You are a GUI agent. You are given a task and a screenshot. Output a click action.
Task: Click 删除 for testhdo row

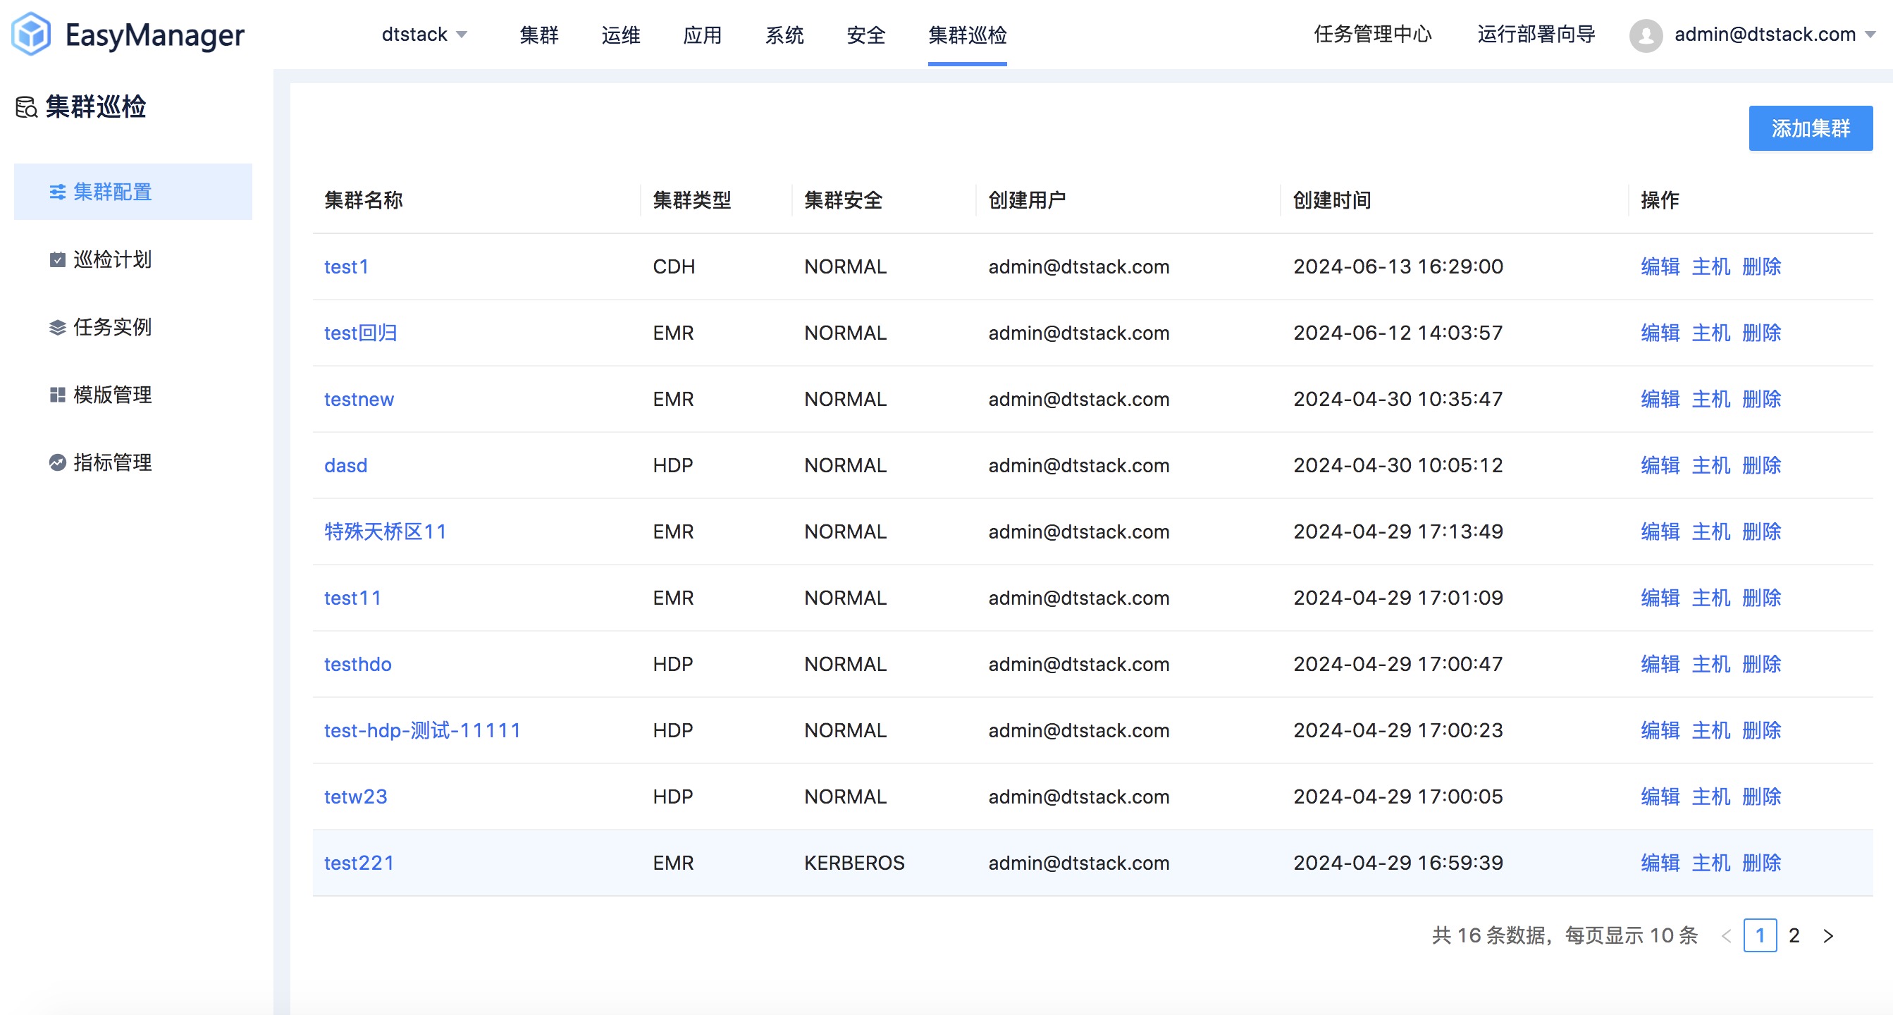1761,664
